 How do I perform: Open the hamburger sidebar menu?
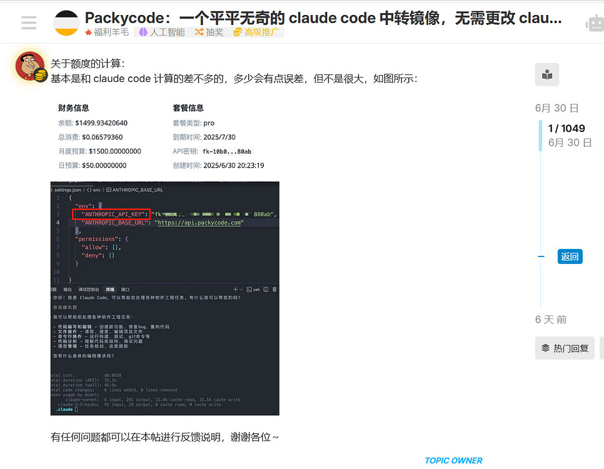point(29,23)
